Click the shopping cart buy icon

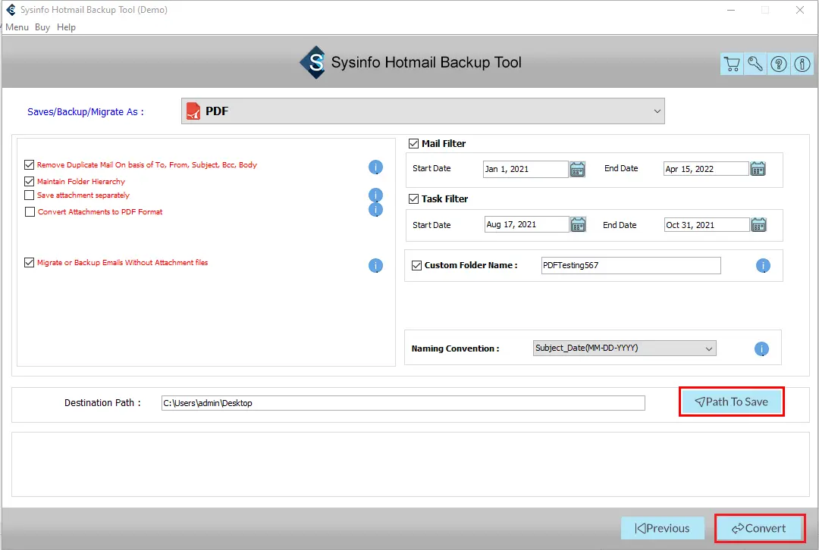click(731, 64)
